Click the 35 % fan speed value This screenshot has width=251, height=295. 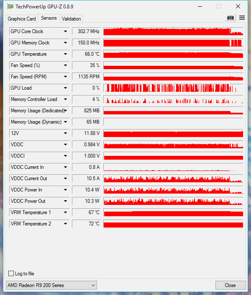tap(87, 65)
